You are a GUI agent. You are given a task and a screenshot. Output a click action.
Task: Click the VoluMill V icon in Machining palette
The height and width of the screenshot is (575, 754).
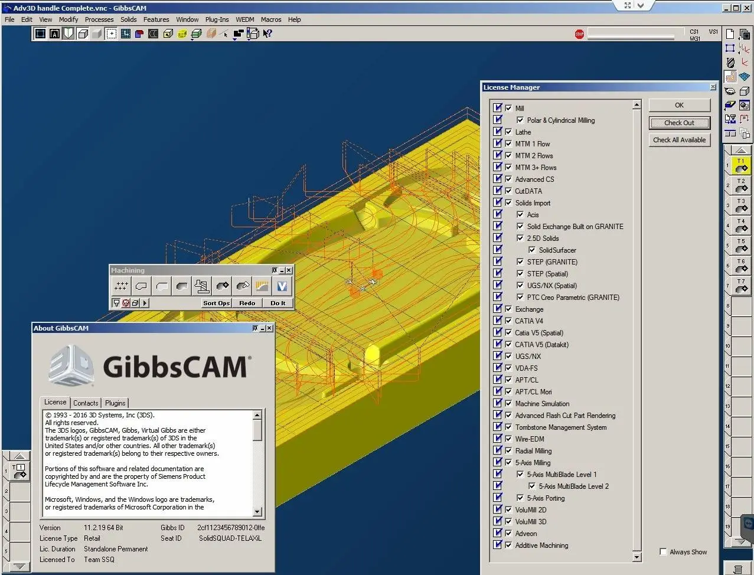pos(282,286)
